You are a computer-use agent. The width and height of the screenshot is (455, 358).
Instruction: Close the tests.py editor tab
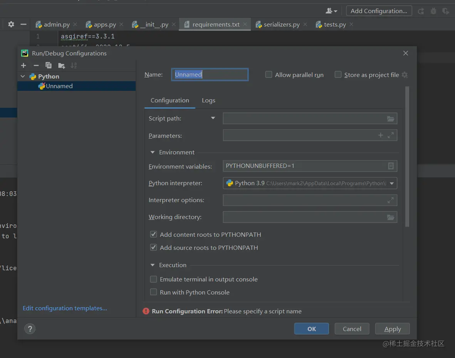tap(351, 24)
